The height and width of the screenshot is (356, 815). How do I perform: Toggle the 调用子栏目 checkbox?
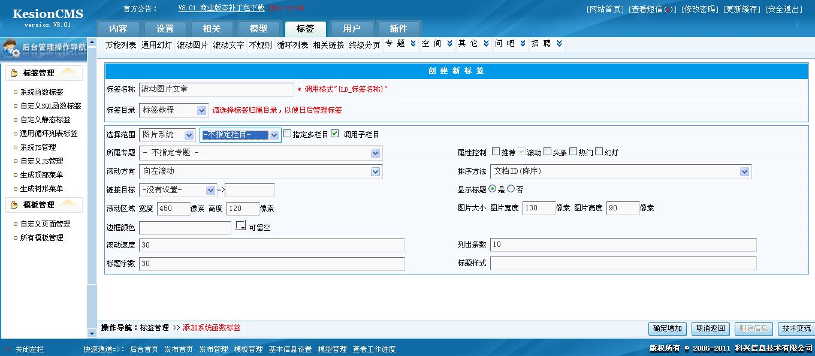point(335,134)
